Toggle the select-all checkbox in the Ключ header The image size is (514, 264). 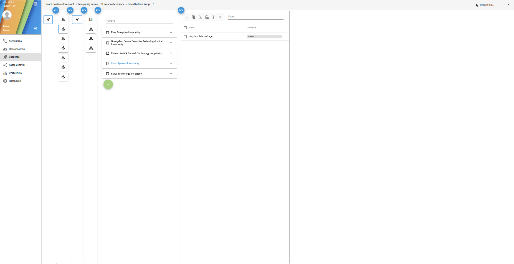(185, 28)
